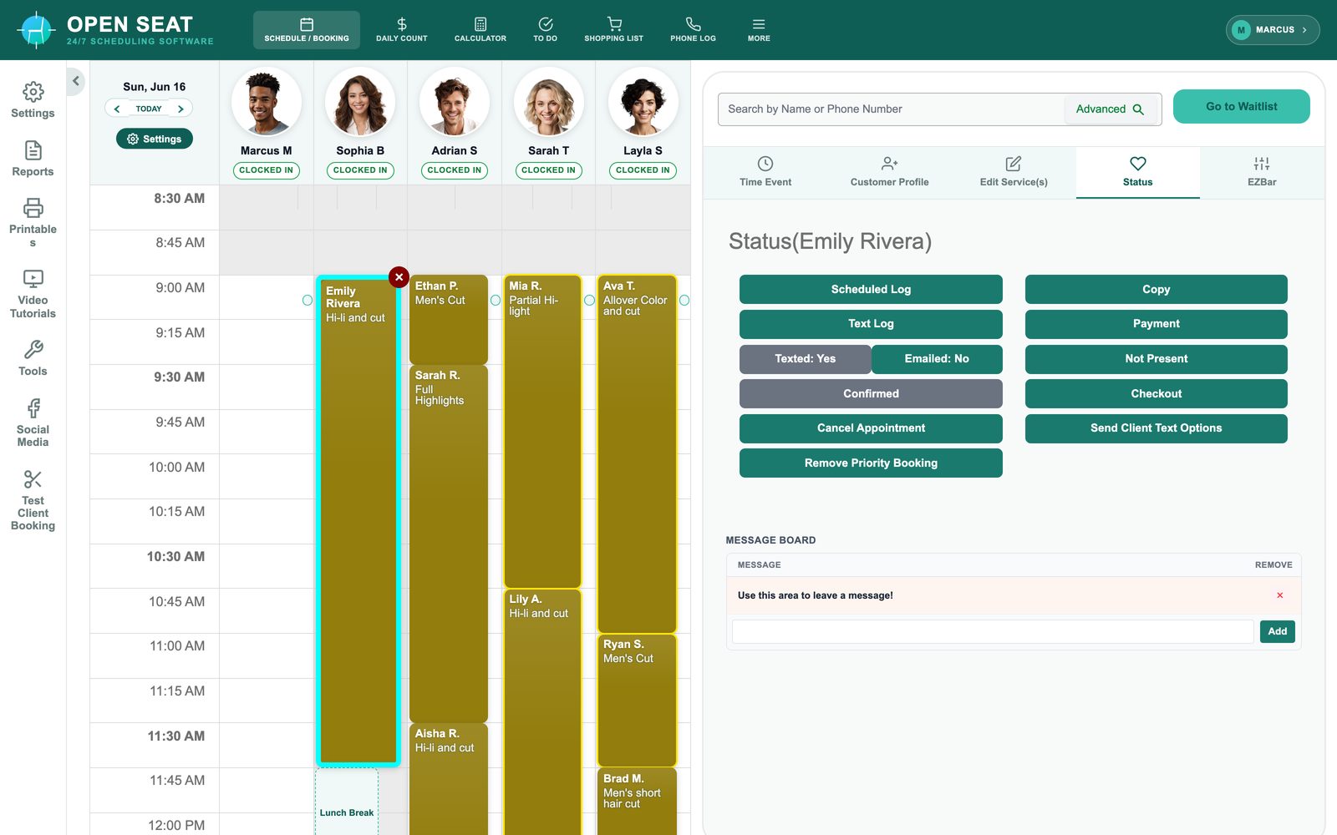
Task: Go to next day arrow
Action: coord(180,109)
